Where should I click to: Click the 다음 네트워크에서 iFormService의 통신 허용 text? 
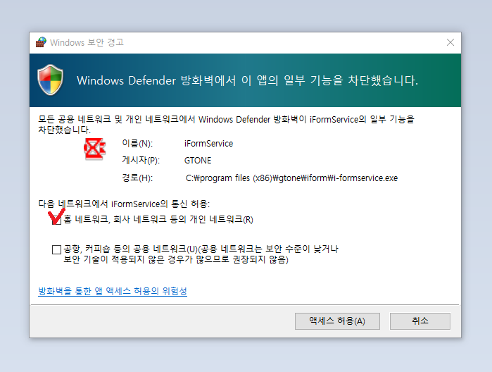point(124,204)
